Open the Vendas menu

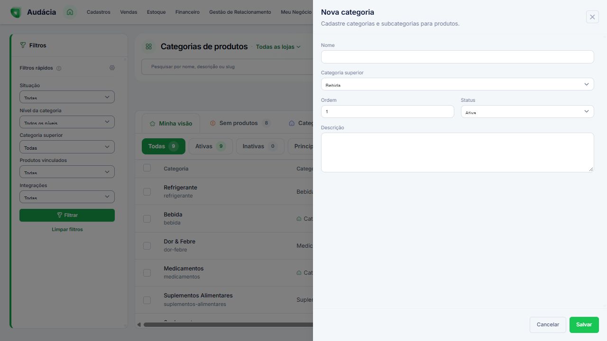129,12
